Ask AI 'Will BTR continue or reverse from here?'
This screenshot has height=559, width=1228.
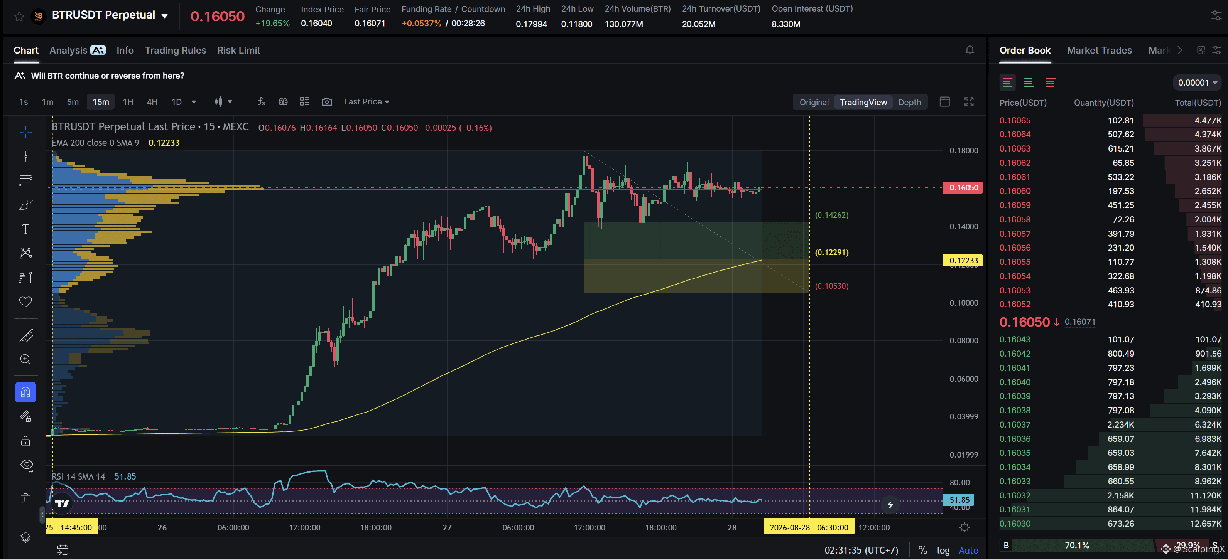(108, 76)
